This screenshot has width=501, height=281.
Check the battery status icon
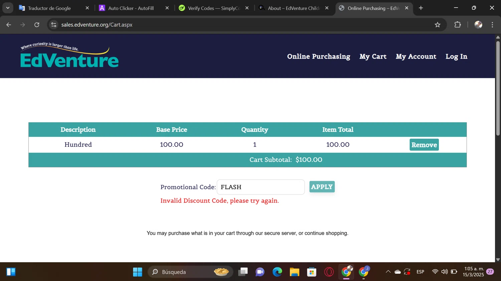pyautogui.click(x=454, y=272)
